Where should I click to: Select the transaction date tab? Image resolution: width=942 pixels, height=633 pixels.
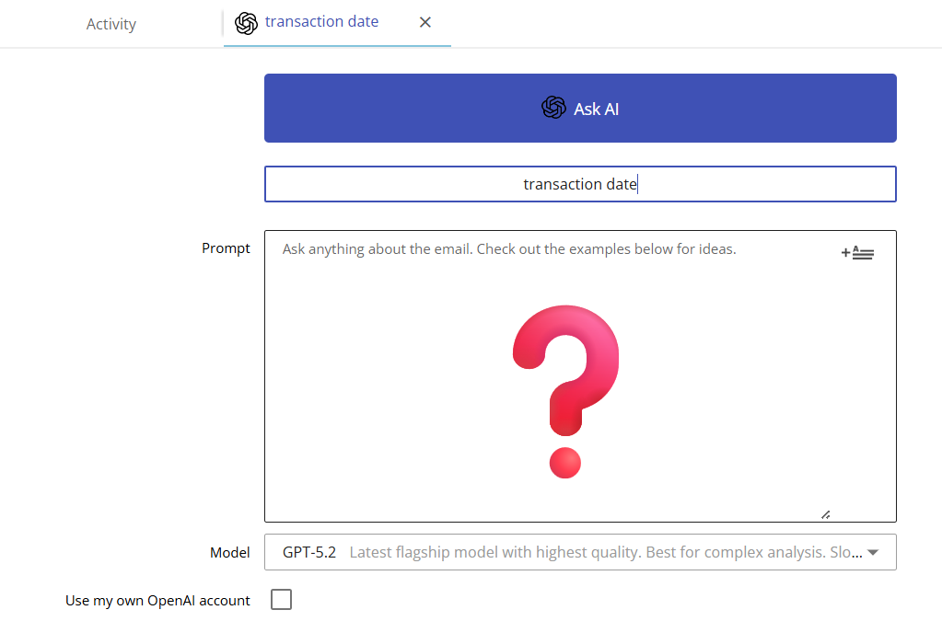(322, 21)
